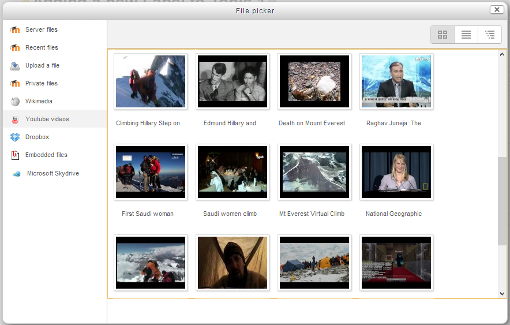
Task: Click the 'National Geographic' video title
Action: tap(393, 214)
